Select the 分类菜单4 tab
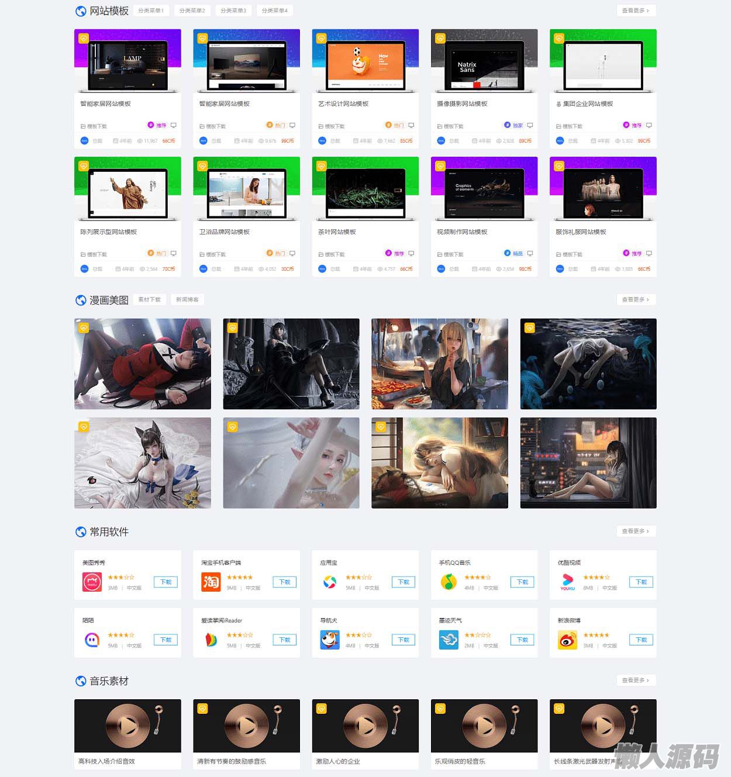Image resolution: width=731 pixels, height=777 pixels. tap(274, 11)
